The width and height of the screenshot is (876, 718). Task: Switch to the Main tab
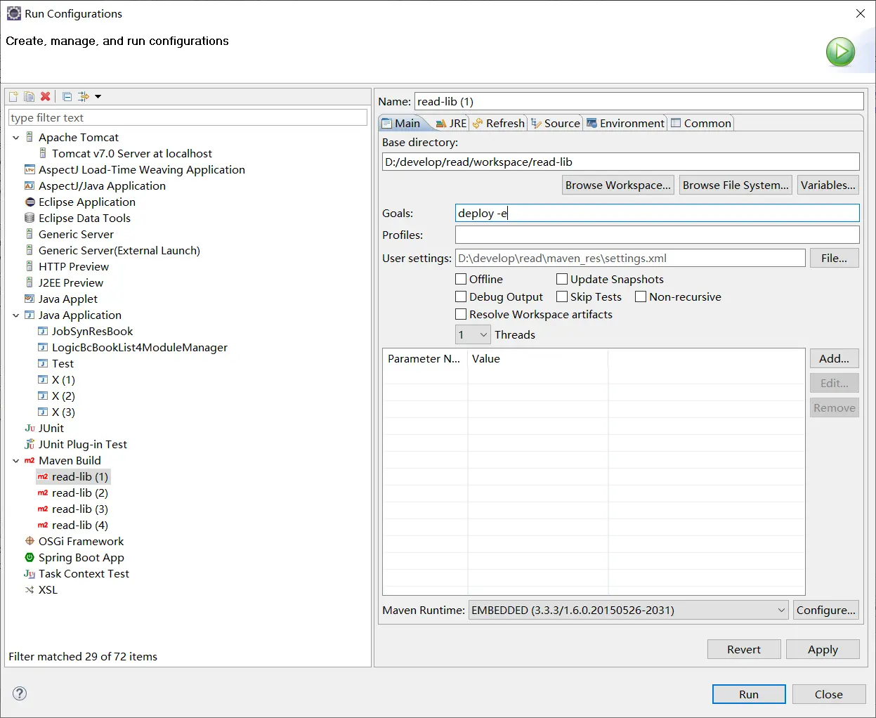pos(401,123)
